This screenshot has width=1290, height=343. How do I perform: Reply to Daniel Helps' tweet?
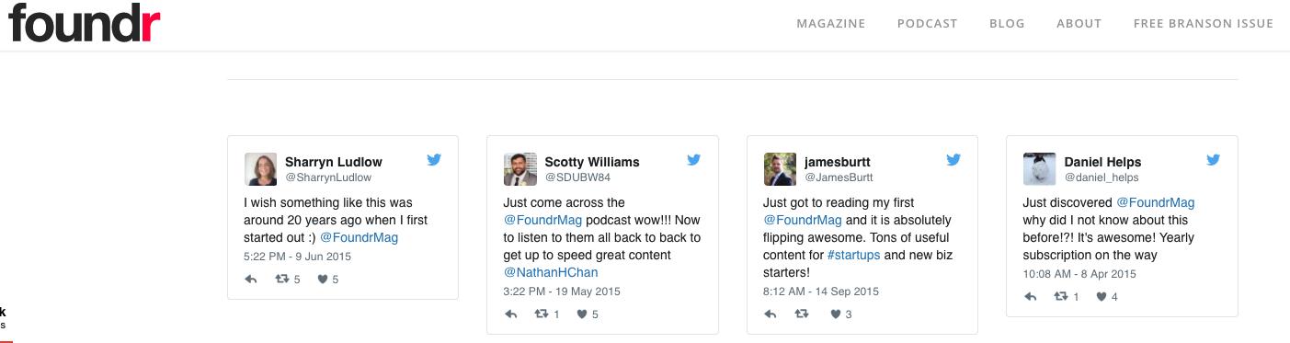tap(1031, 297)
